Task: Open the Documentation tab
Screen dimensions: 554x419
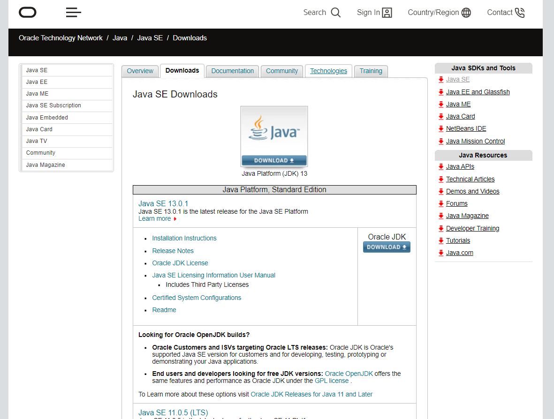Action: [x=233, y=71]
